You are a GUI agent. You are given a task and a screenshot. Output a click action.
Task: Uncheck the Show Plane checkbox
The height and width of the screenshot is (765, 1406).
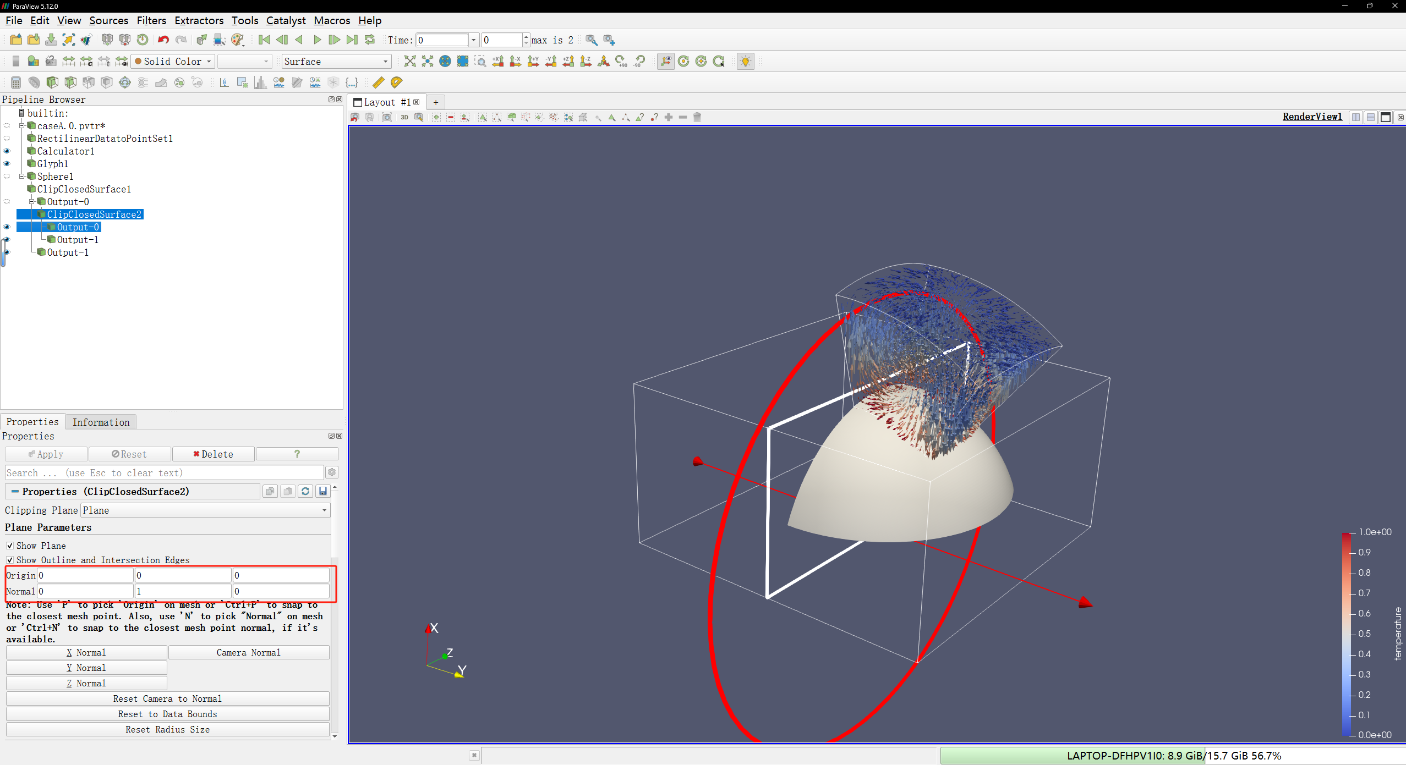click(x=10, y=546)
